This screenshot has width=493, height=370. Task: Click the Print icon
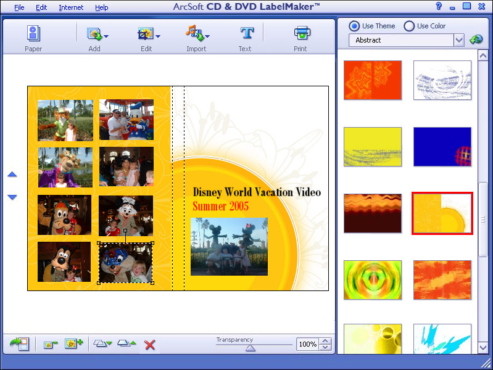(x=302, y=33)
